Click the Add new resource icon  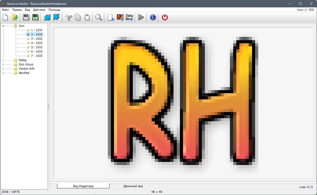tap(111, 18)
